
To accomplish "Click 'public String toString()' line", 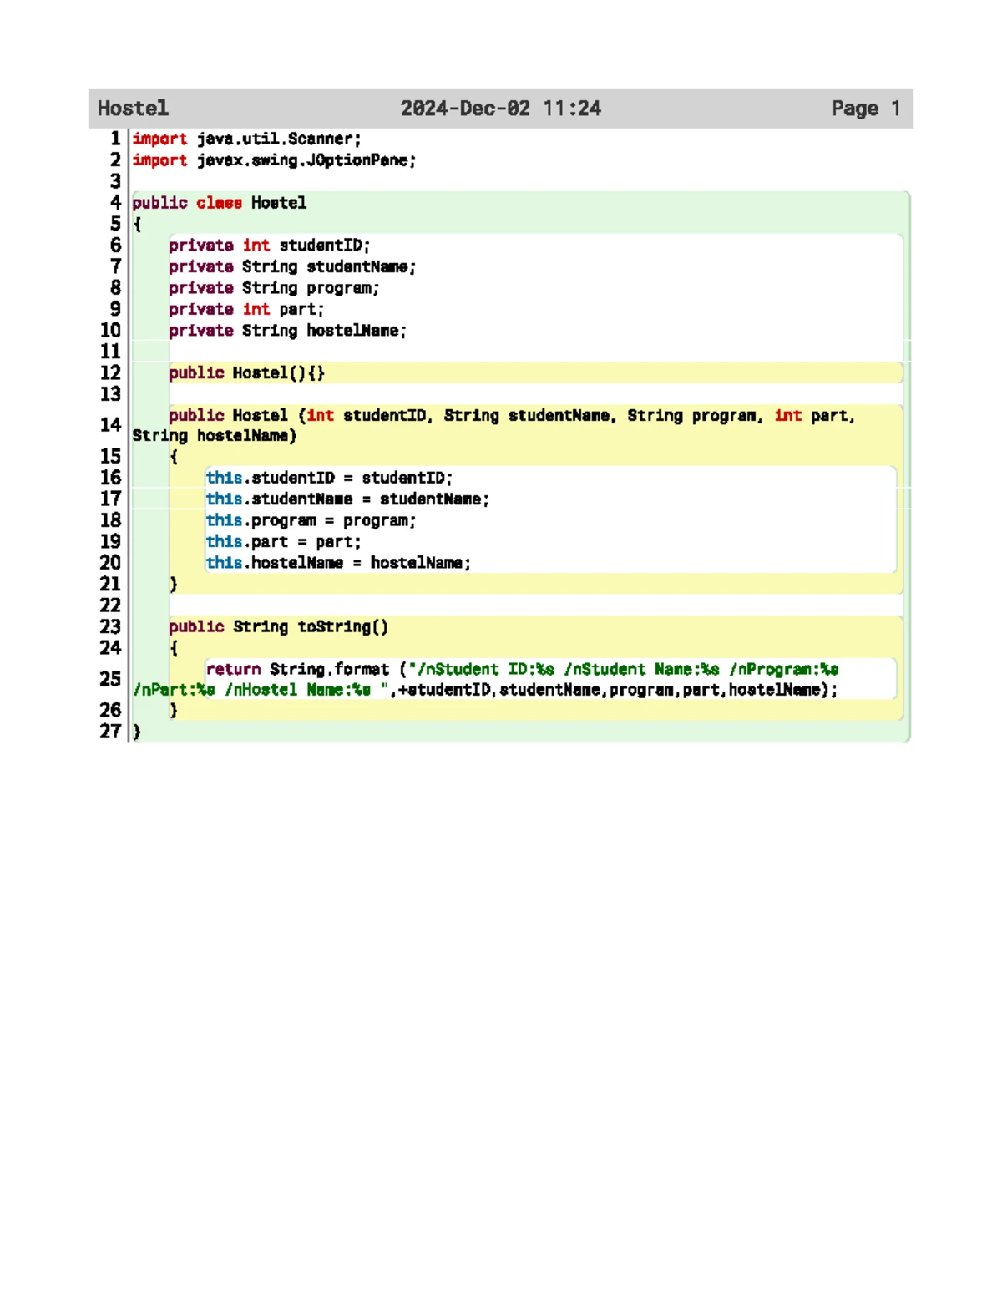I will coord(278,626).
